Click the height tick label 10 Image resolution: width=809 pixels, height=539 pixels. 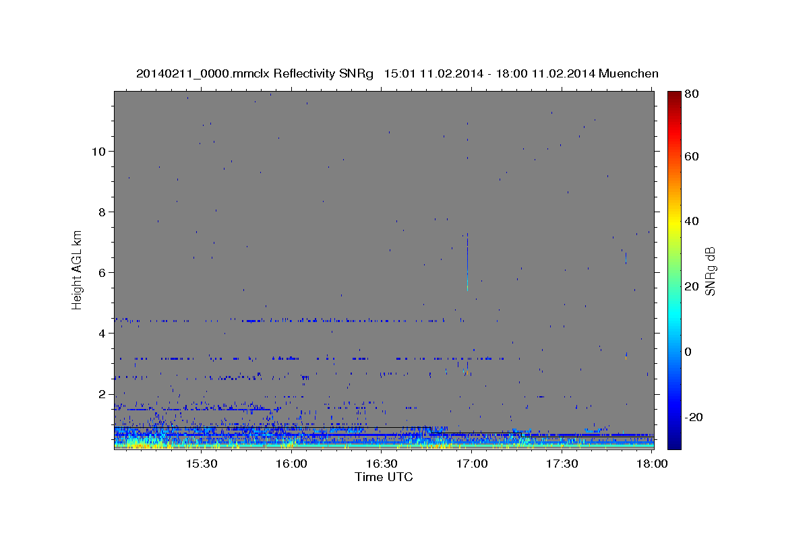tap(98, 151)
